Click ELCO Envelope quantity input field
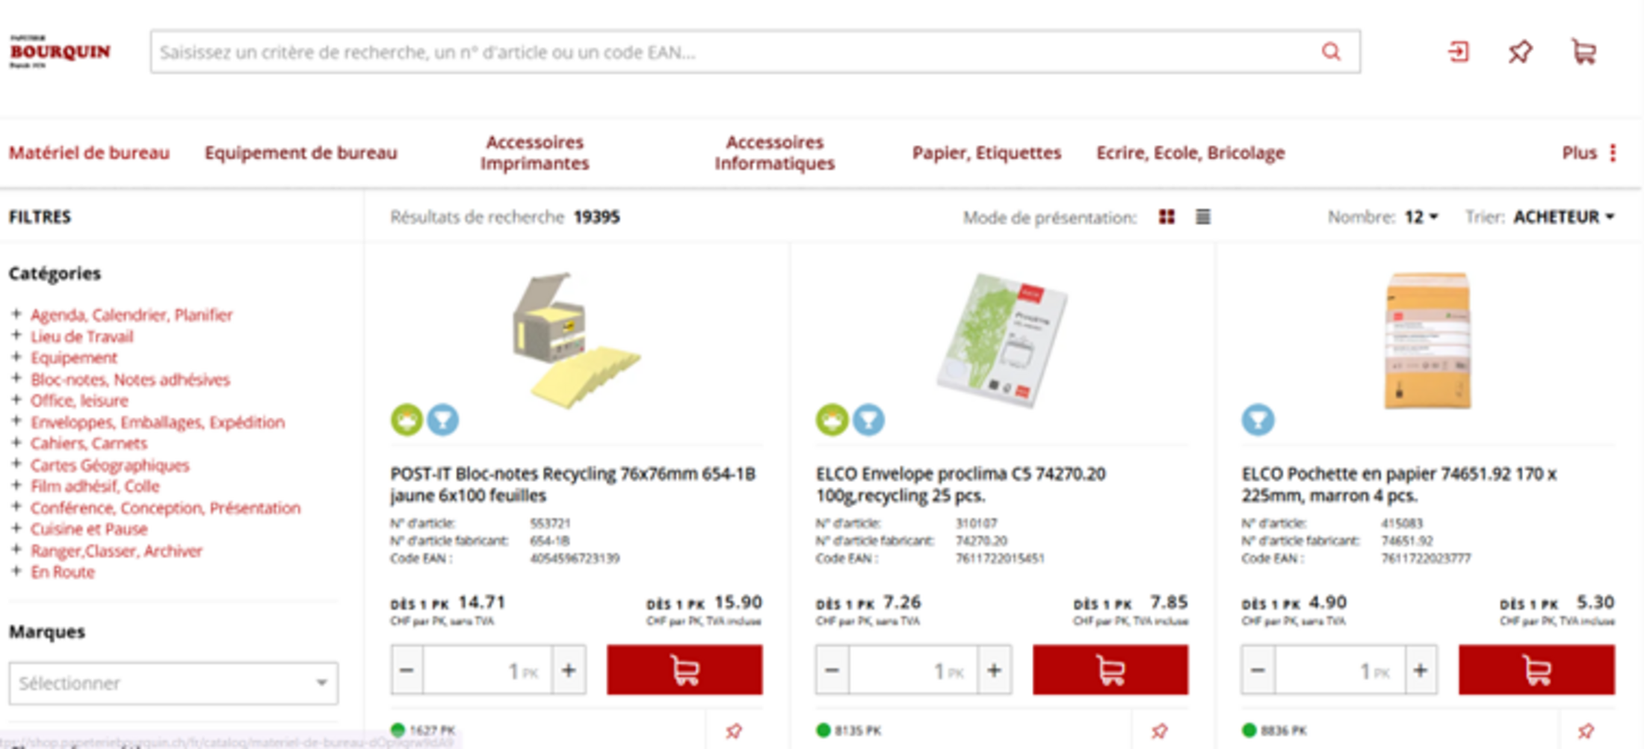This screenshot has width=1644, height=749. pyautogui.click(x=913, y=670)
